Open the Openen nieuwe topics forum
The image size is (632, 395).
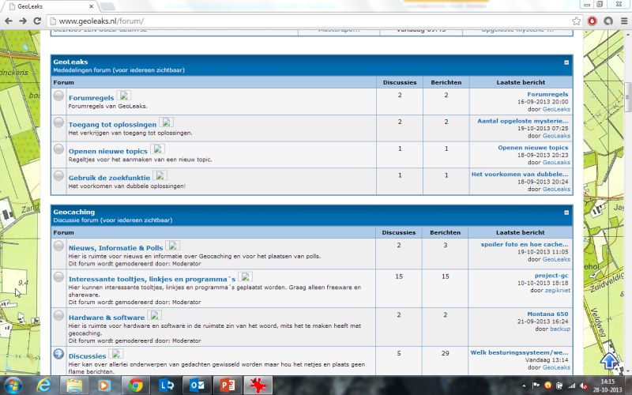pyautogui.click(x=108, y=151)
